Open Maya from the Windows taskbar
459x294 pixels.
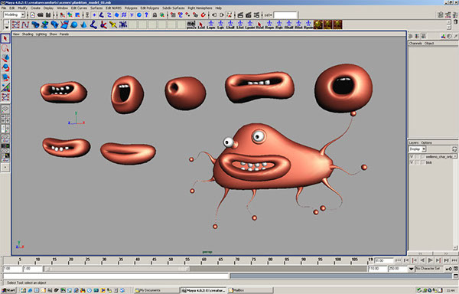coord(203,290)
